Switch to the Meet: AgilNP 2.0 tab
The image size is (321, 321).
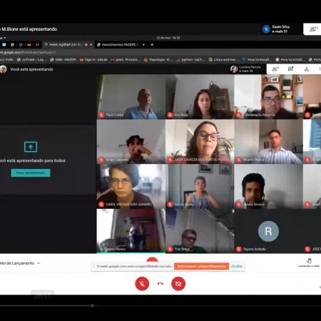(x=66, y=45)
